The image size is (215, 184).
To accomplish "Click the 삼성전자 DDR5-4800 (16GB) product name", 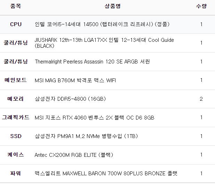I will [70, 99].
